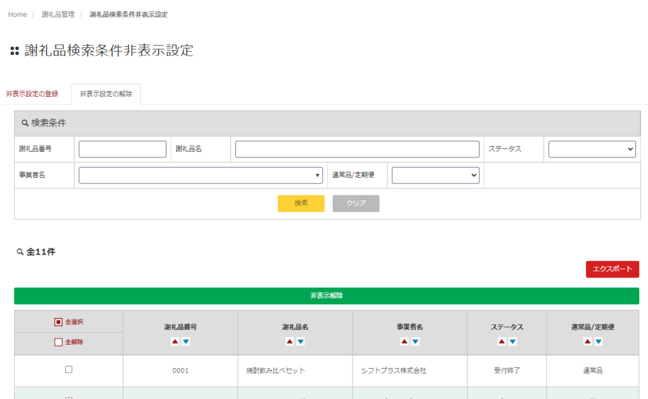Image resolution: width=648 pixels, height=399 pixels.
Task: Focus the 謝礼品名 text field
Action: coord(357,149)
